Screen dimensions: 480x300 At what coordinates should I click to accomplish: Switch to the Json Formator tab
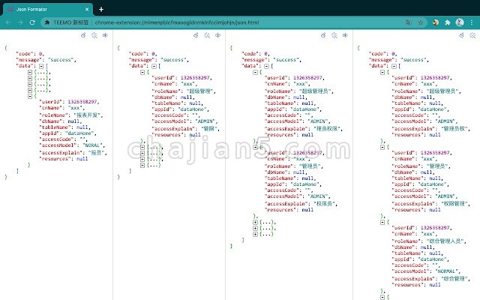(x=47, y=10)
